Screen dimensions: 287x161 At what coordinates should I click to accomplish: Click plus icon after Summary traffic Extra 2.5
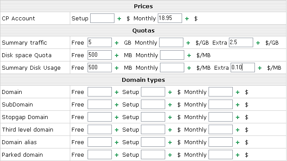coord(258,43)
